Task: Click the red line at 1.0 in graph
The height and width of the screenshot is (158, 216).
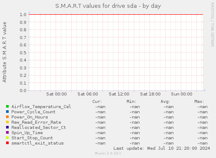Action: [116, 14]
